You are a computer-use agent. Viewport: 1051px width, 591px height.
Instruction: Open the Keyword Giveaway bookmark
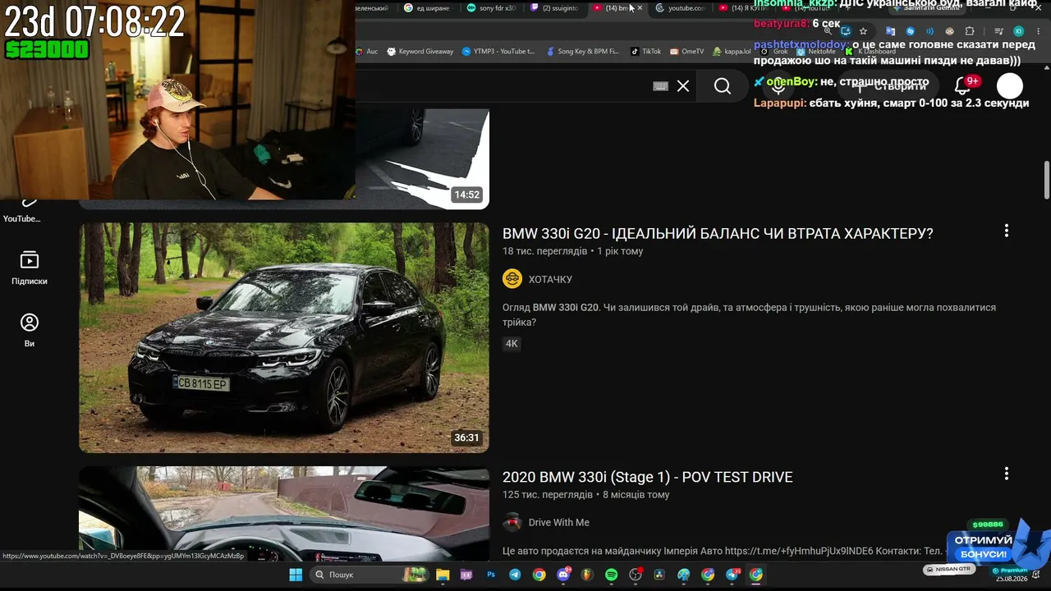click(420, 51)
